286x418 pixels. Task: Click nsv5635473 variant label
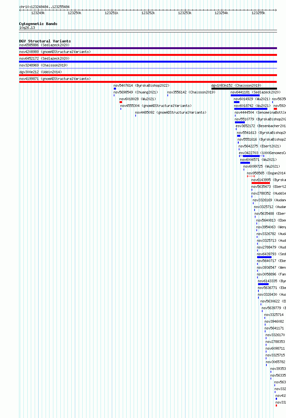pyautogui.click(x=269, y=187)
